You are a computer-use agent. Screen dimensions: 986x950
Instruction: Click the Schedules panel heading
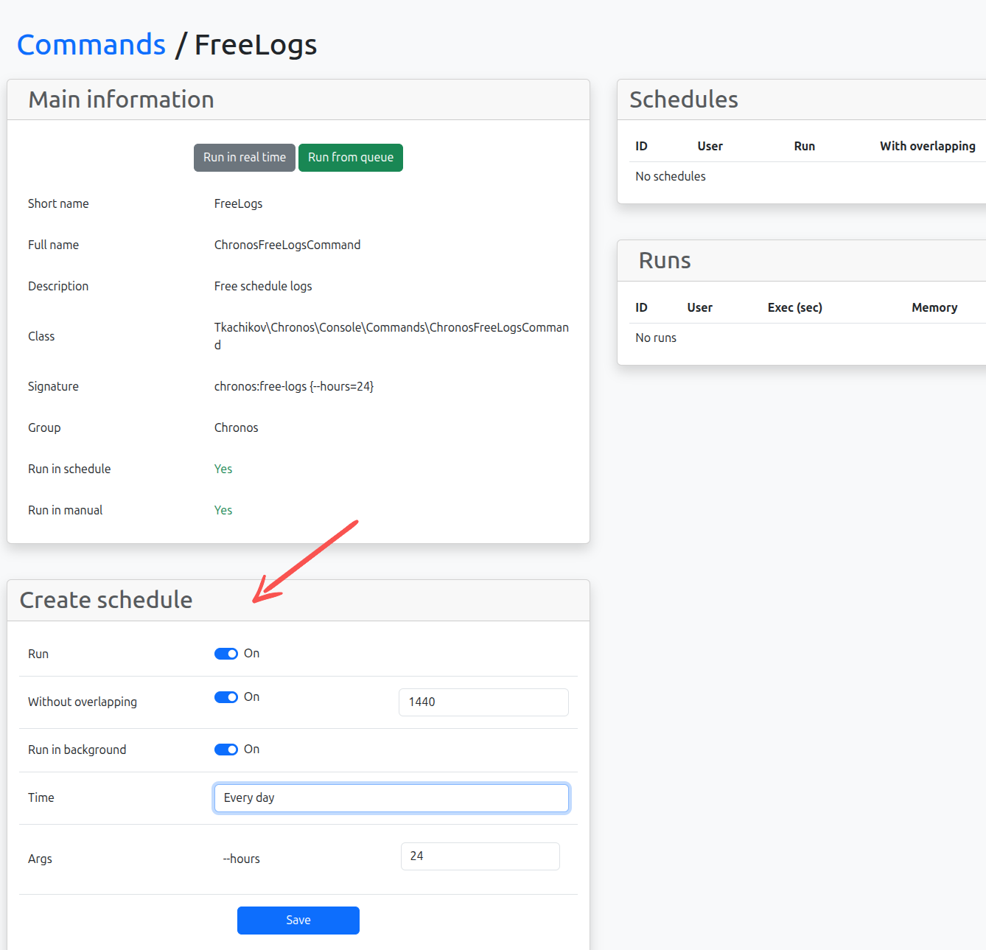coord(683,99)
